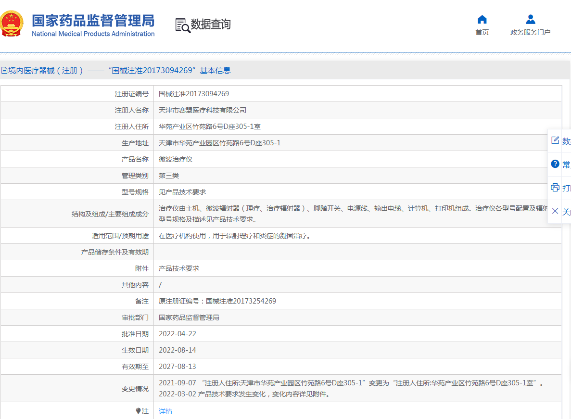Image resolution: width=571 pixels, height=419 pixels.
Task: Click effective date 2022-08-14
Action: (178, 350)
